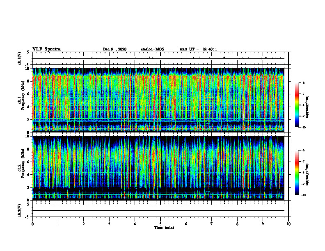Select the date text "Dec. 9, 2020"
The height and width of the screenshot is (251, 325).
pyautogui.click(x=114, y=49)
